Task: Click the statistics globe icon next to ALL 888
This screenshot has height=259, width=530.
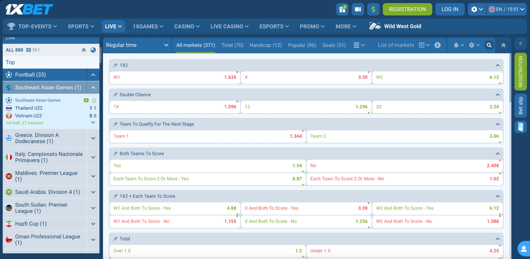Action: 93,50
